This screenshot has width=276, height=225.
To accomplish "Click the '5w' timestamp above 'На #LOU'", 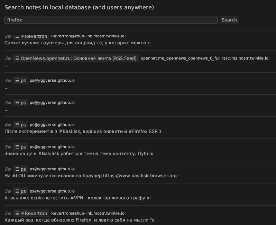I will tap(8, 169).
